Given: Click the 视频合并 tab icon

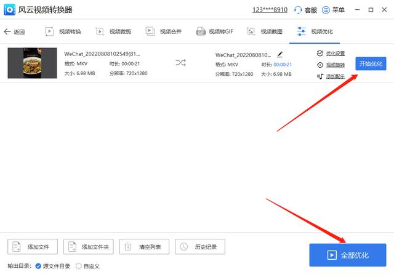Looking at the screenshot, I should coord(150,31).
